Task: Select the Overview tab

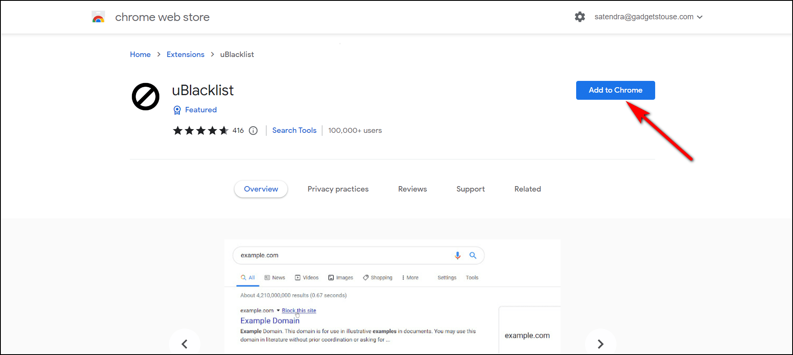Action: point(261,189)
